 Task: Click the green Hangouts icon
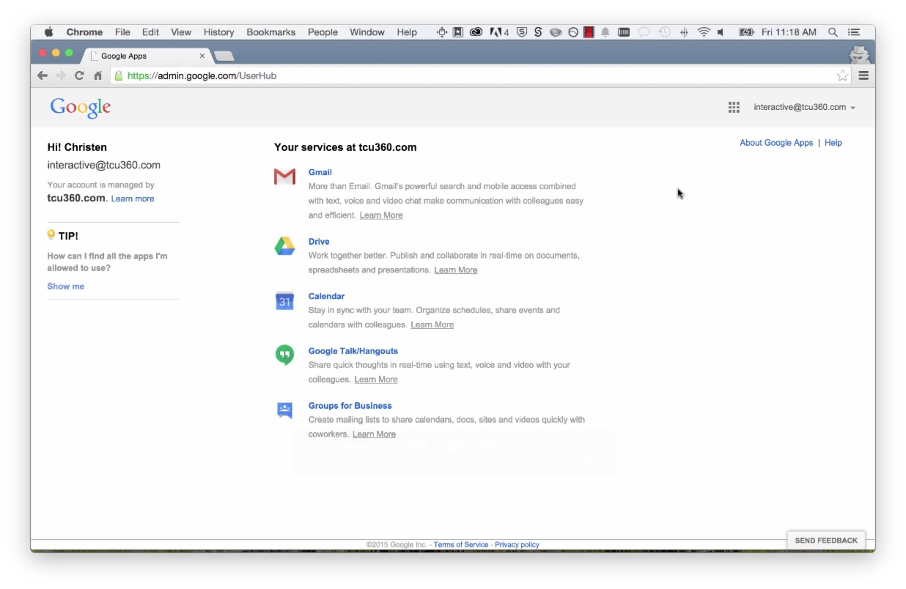point(284,355)
